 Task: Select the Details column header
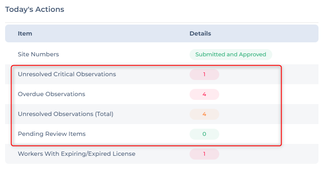pyautogui.click(x=200, y=33)
